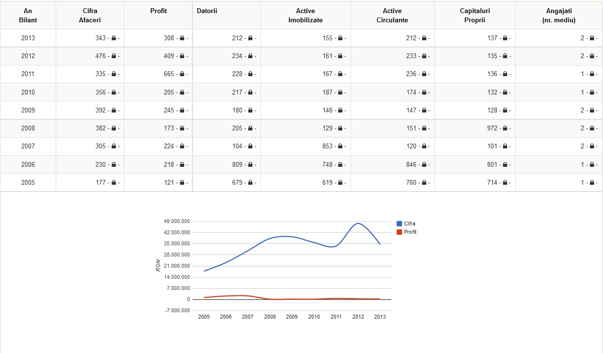Viewport: 603px width, 353px height.
Task: Select the 2013 year cell in table
Action: click(28, 38)
